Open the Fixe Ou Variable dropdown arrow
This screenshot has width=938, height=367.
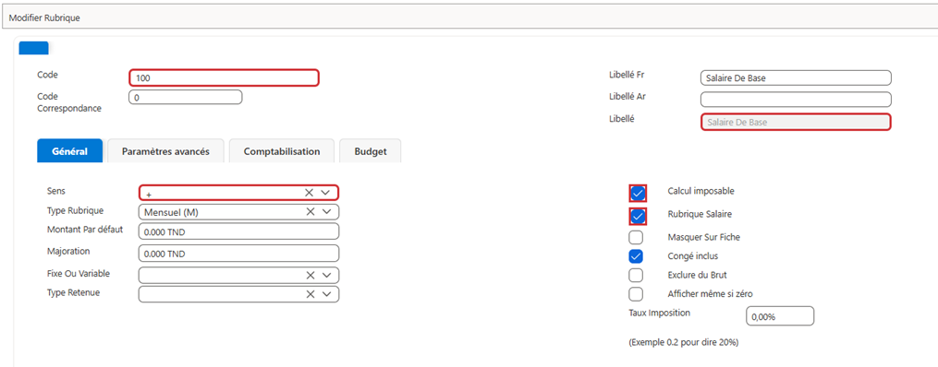pos(326,275)
